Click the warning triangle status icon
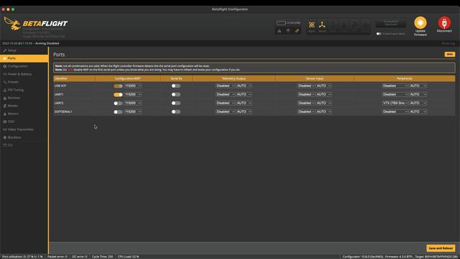 [x=280, y=30]
